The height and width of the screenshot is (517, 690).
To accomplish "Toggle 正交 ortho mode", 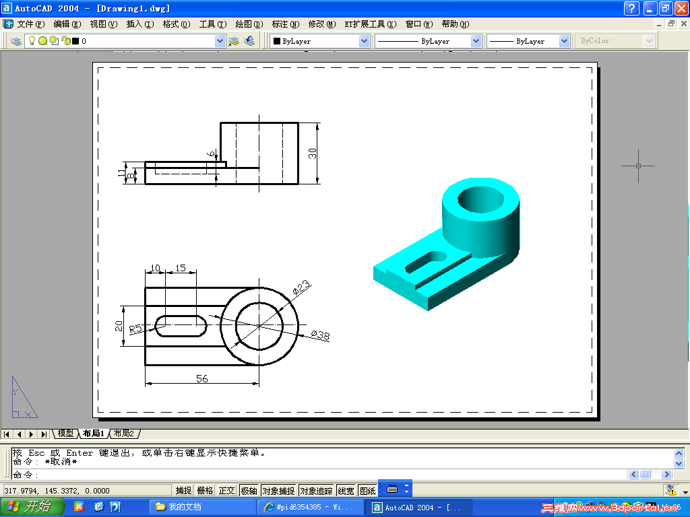I will click(226, 491).
